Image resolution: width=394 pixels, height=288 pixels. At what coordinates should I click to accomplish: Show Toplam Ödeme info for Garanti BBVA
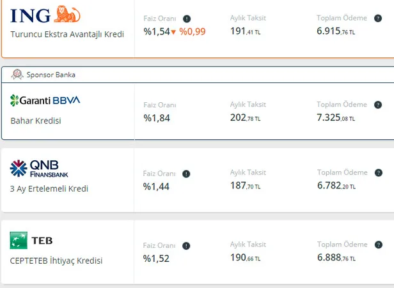click(x=378, y=104)
